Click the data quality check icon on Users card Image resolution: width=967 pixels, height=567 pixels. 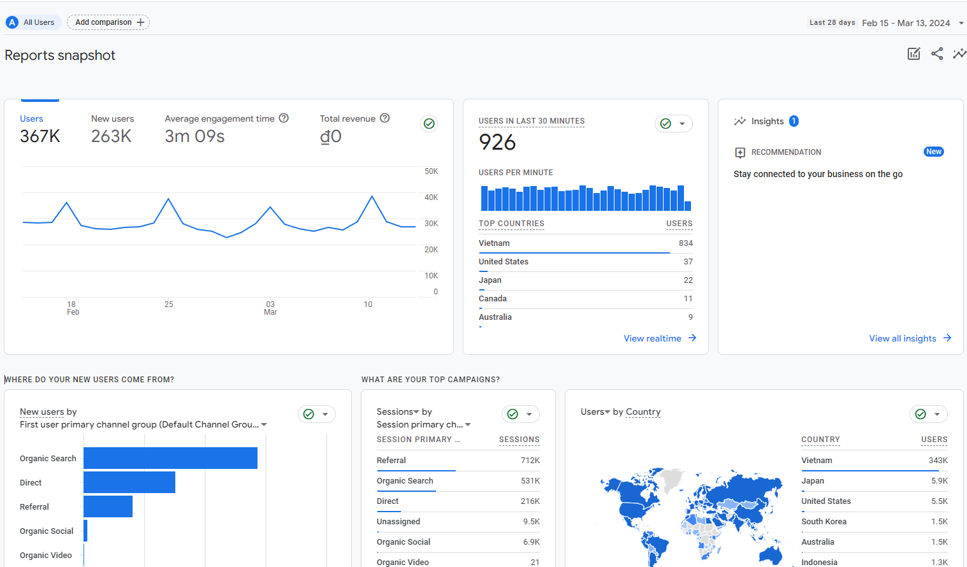click(430, 124)
